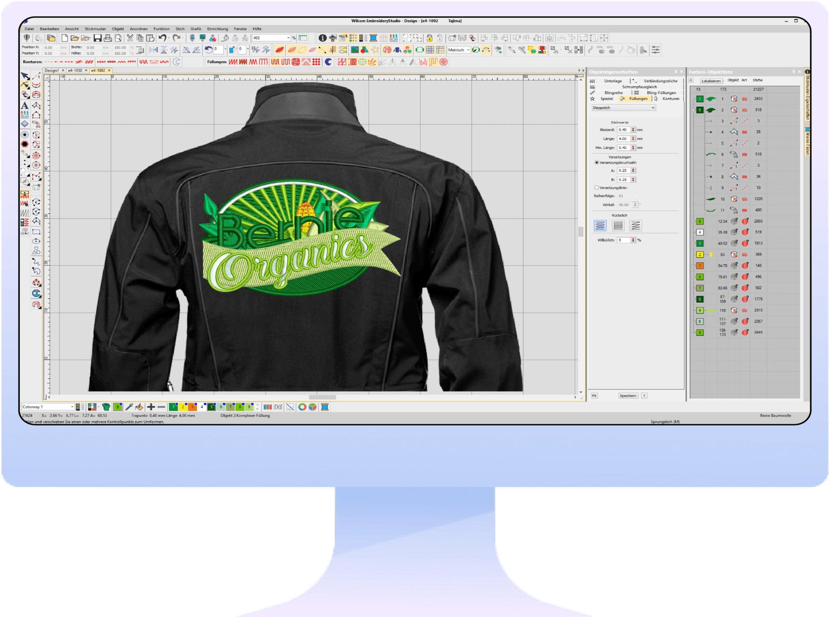Open the Metrisch units dropdown
Viewport: 829px width, 617px height.
click(x=458, y=50)
